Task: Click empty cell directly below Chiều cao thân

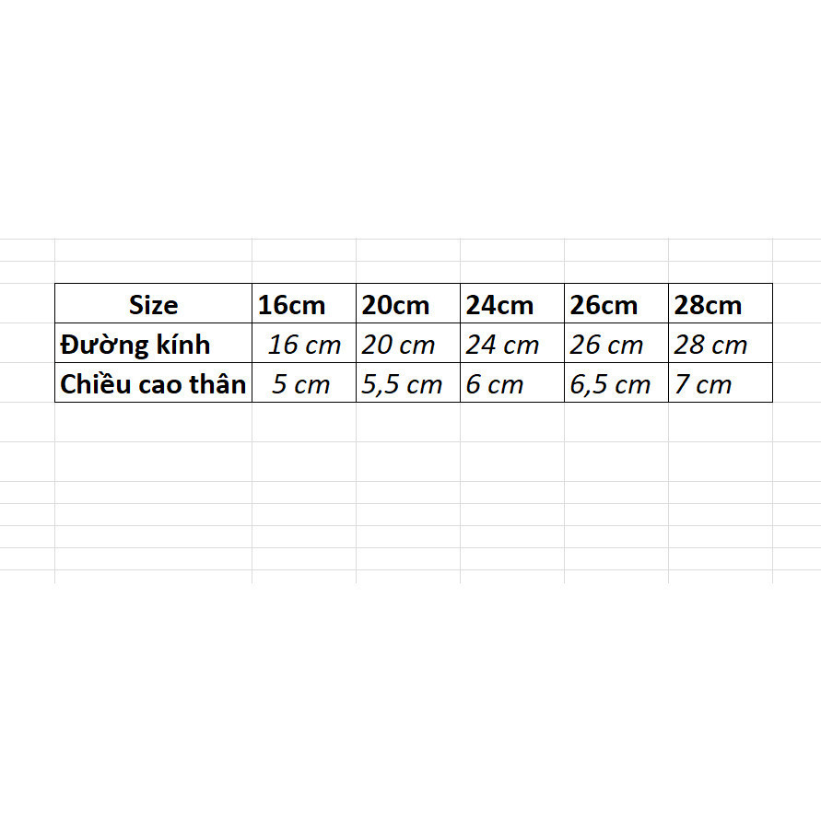Action: [x=153, y=422]
